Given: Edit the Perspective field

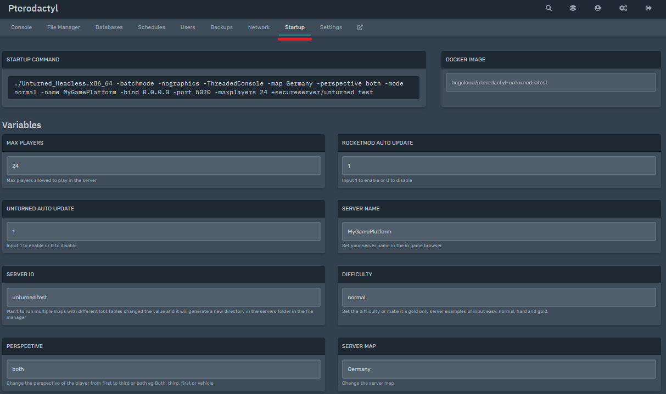Looking at the screenshot, I should [163, 369].
